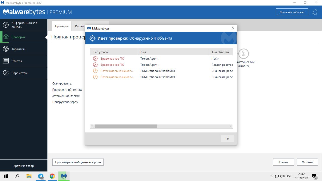Click the reports list icon

[6, 61]
